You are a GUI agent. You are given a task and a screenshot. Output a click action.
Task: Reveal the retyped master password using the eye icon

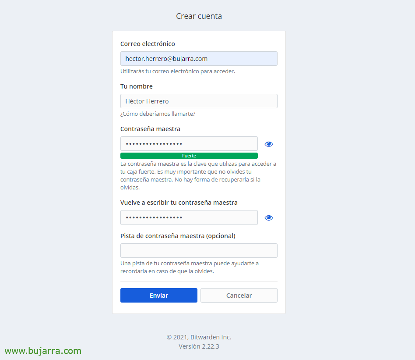pos(269,217)
